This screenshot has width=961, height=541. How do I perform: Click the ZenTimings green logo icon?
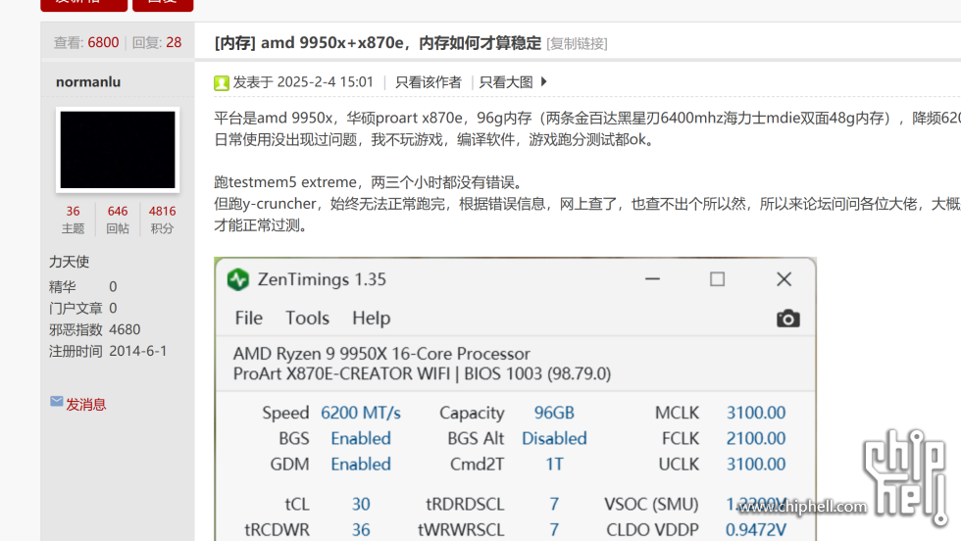click(238, 279)
